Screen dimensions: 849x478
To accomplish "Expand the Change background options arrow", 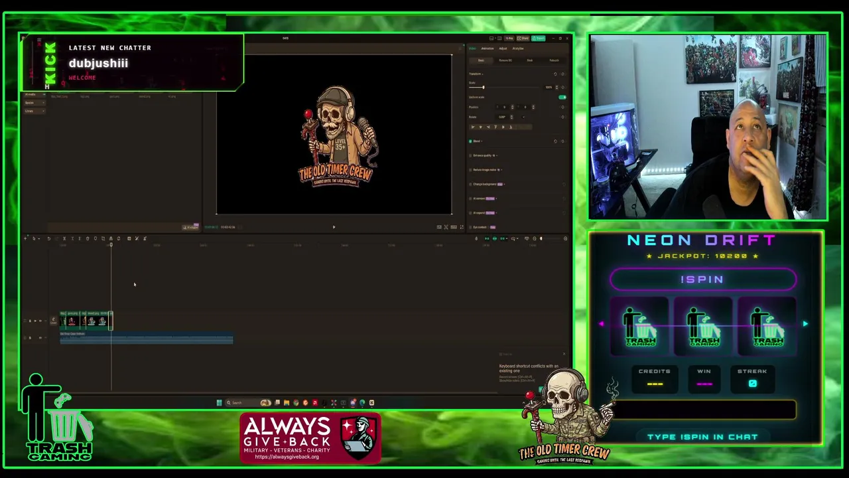I will tap(504, 184).
